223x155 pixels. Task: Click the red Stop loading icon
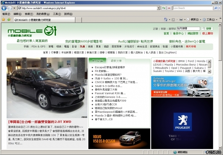tap(169, 8)
